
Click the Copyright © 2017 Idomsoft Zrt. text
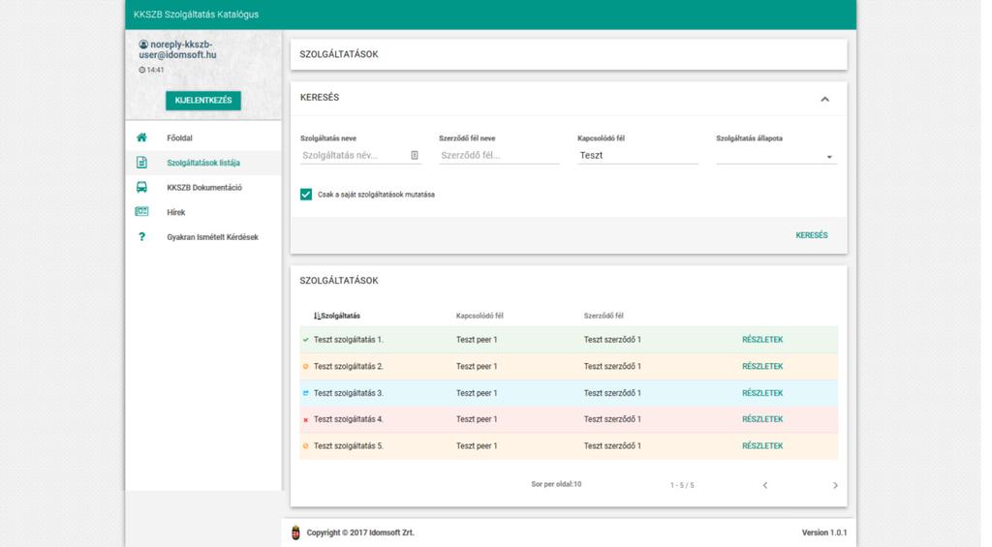point(360,532)
